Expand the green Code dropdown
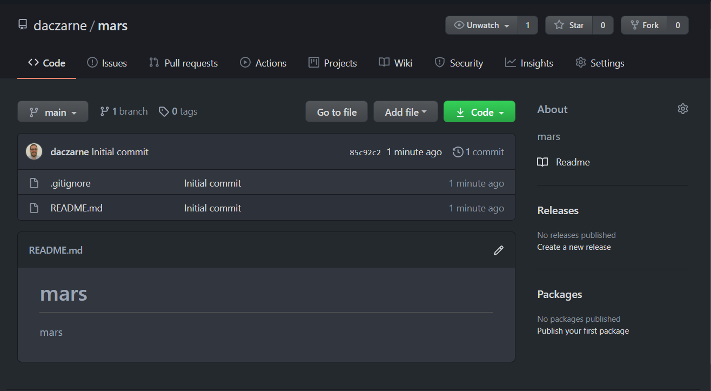Image resolution: width=711 pixels, height=391 pixels. 479,112
